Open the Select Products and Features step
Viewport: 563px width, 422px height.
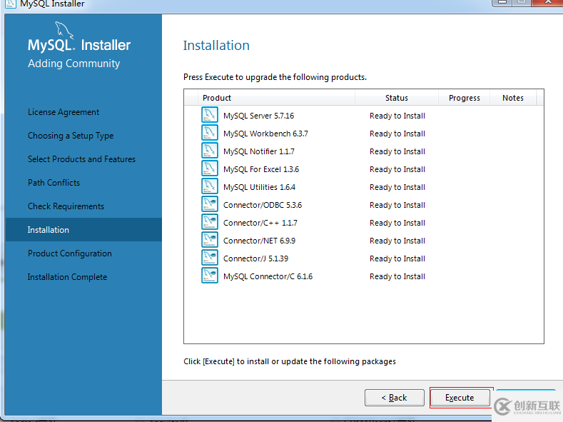tap(81, 159)
